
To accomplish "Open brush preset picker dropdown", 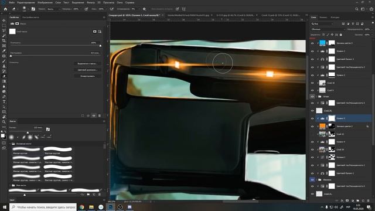I will (28, 9).
